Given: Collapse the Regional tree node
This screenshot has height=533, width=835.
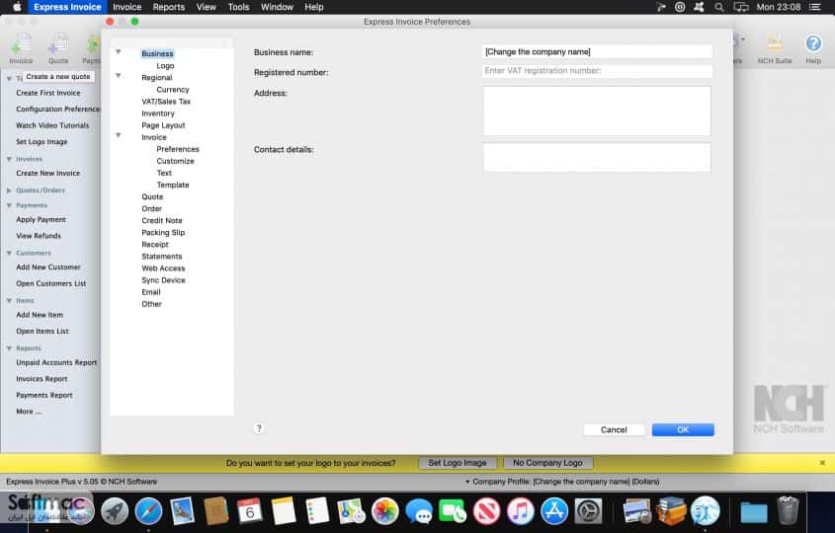Looking at the screenshot, I should pos(119,76).
